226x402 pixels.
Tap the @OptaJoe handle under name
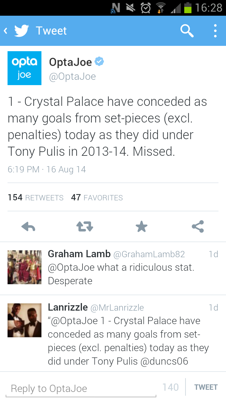coord(73,76)
